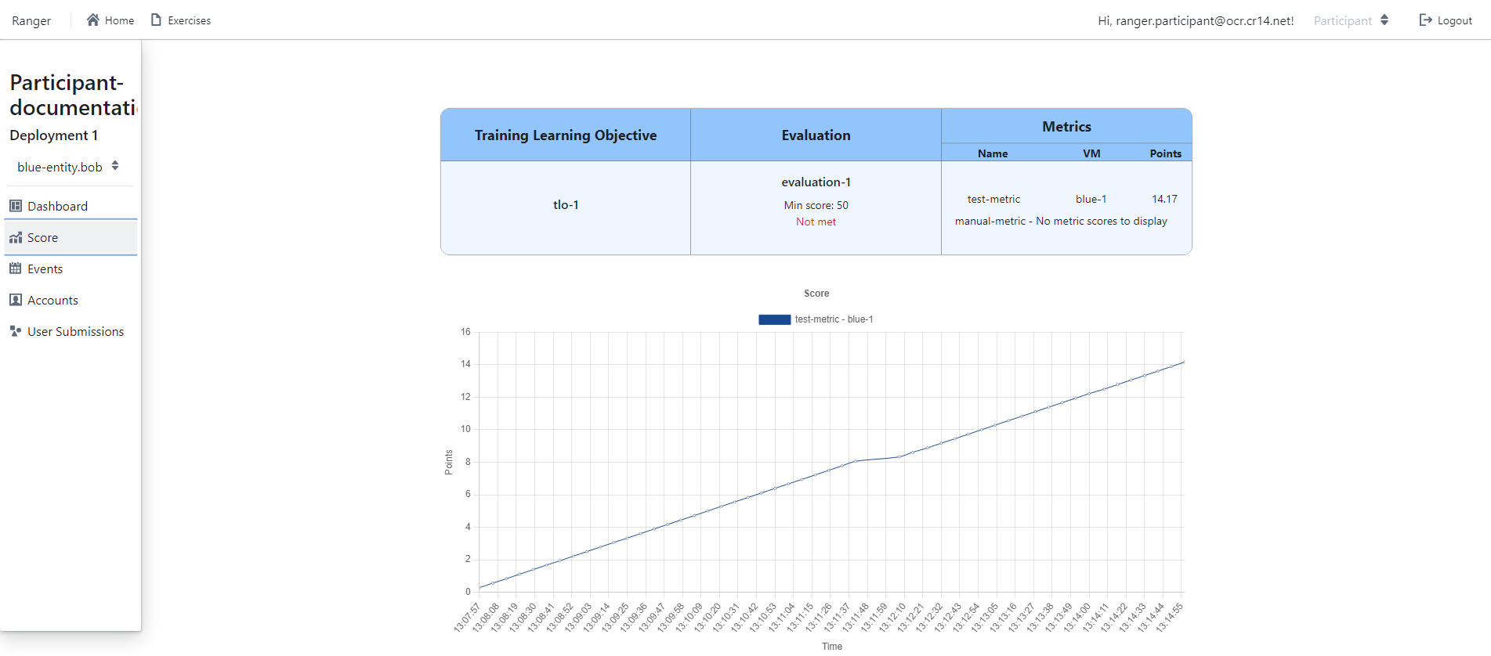Click the Exercises document icon
The width and height of the screenshot is (1491, 656).
coord(156,20)
